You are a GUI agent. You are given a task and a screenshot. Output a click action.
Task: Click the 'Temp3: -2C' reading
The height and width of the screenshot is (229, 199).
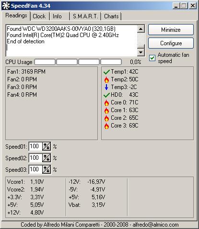point(124,87)
